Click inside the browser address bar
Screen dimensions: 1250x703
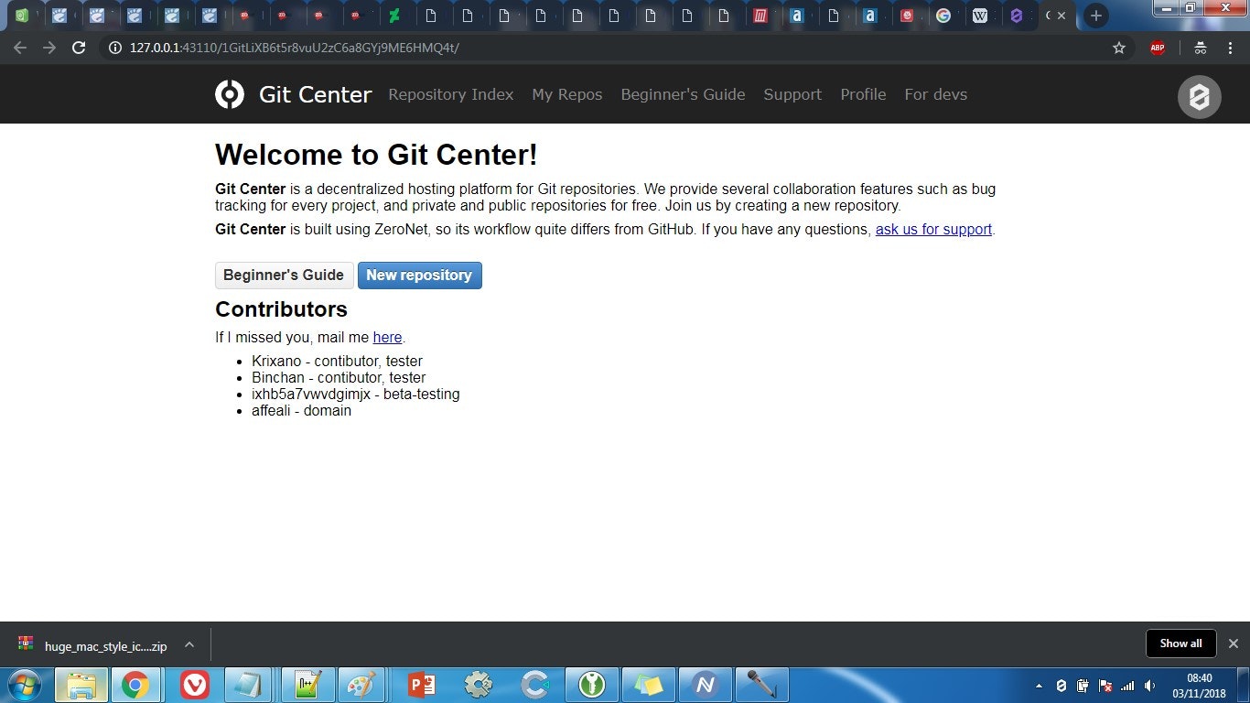tap(549, 48)
